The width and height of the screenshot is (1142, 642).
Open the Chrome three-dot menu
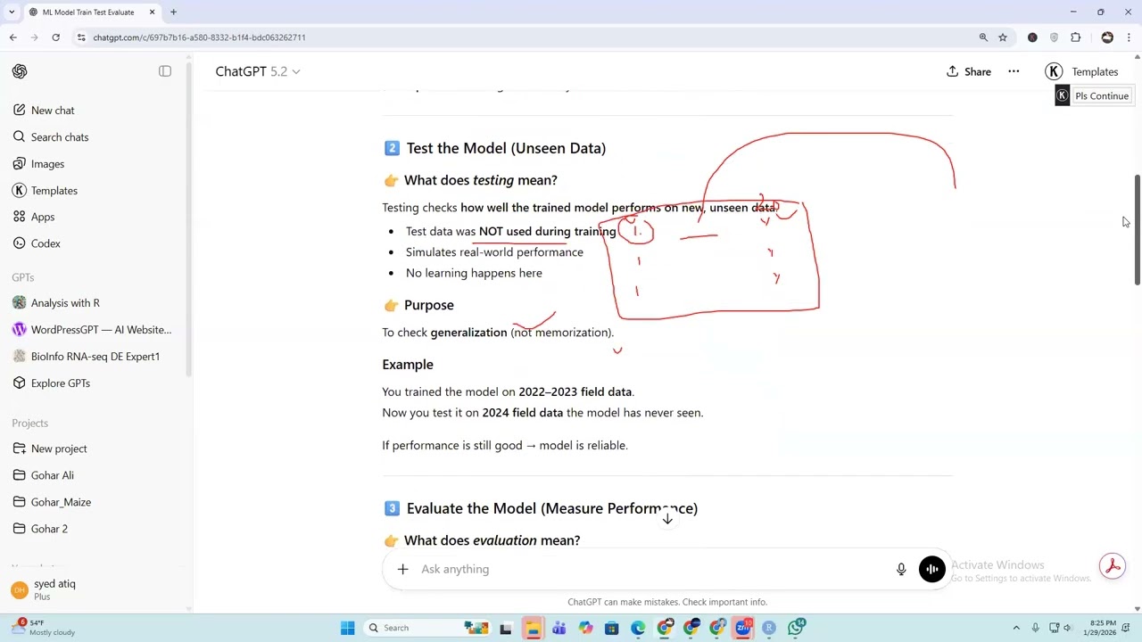point(1129,37)
